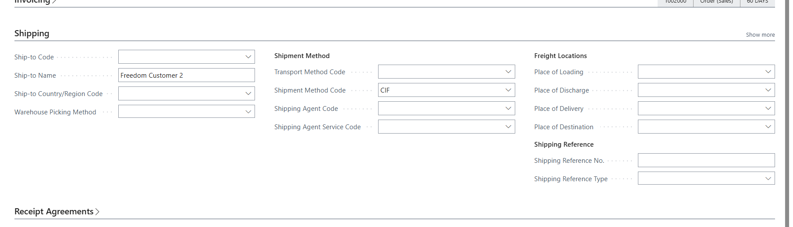Open the Ship-to Code dropdown
793x227 pixels.
tap(248, 57)
